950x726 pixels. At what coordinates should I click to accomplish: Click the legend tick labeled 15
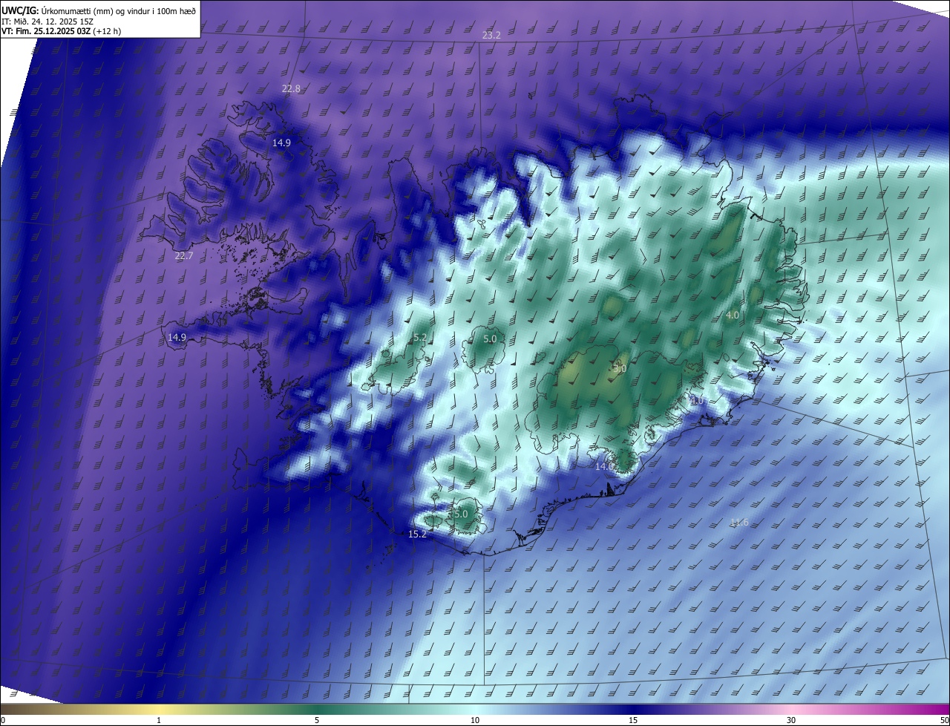tap(633, 721)
